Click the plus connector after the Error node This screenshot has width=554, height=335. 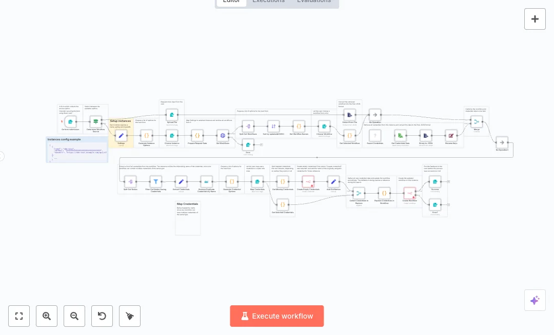click(262, 144)
